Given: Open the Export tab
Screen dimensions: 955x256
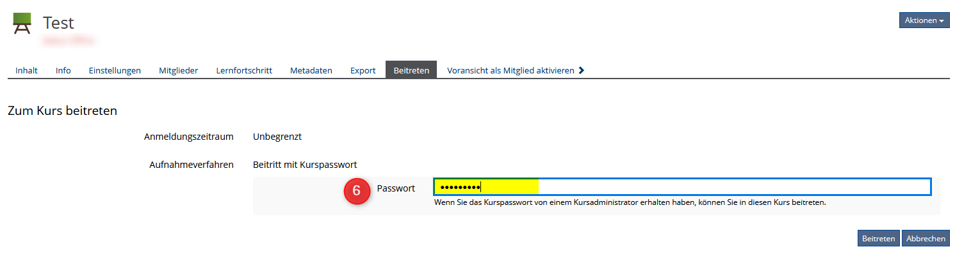Looking at the screenshot, I should 363,70.
